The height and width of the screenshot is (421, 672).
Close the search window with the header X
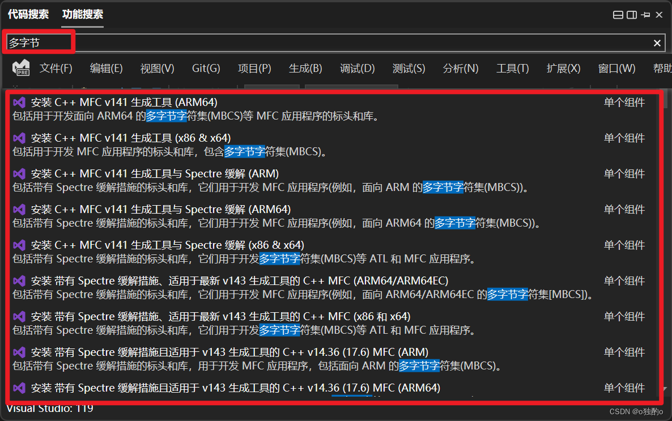(x=659, y=15)
